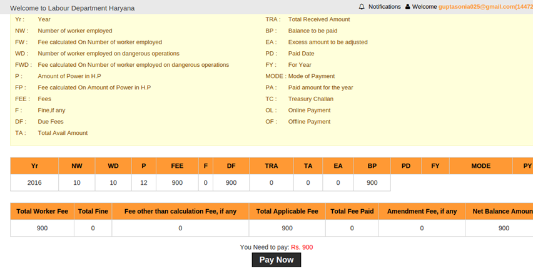Select the Total Applicable Fee header

[x=287, y=212]
